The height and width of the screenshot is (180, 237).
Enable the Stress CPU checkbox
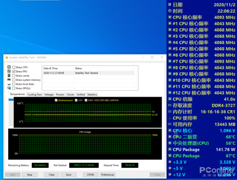coord(14,67)
